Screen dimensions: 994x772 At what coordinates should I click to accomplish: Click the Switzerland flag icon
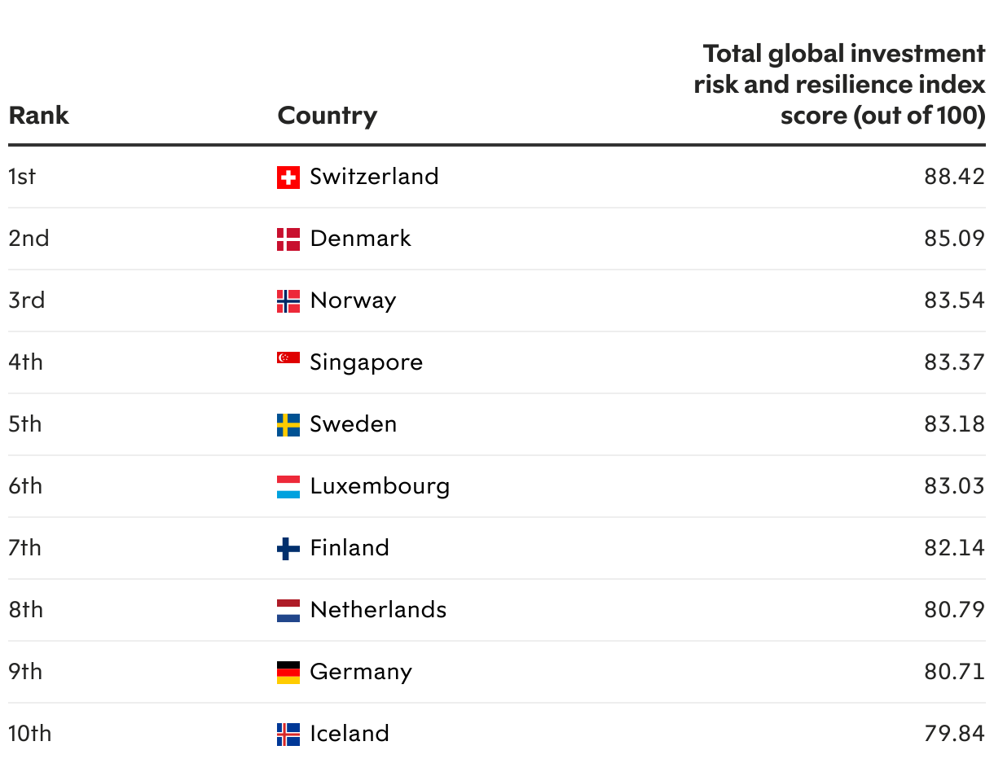point(288,178)
